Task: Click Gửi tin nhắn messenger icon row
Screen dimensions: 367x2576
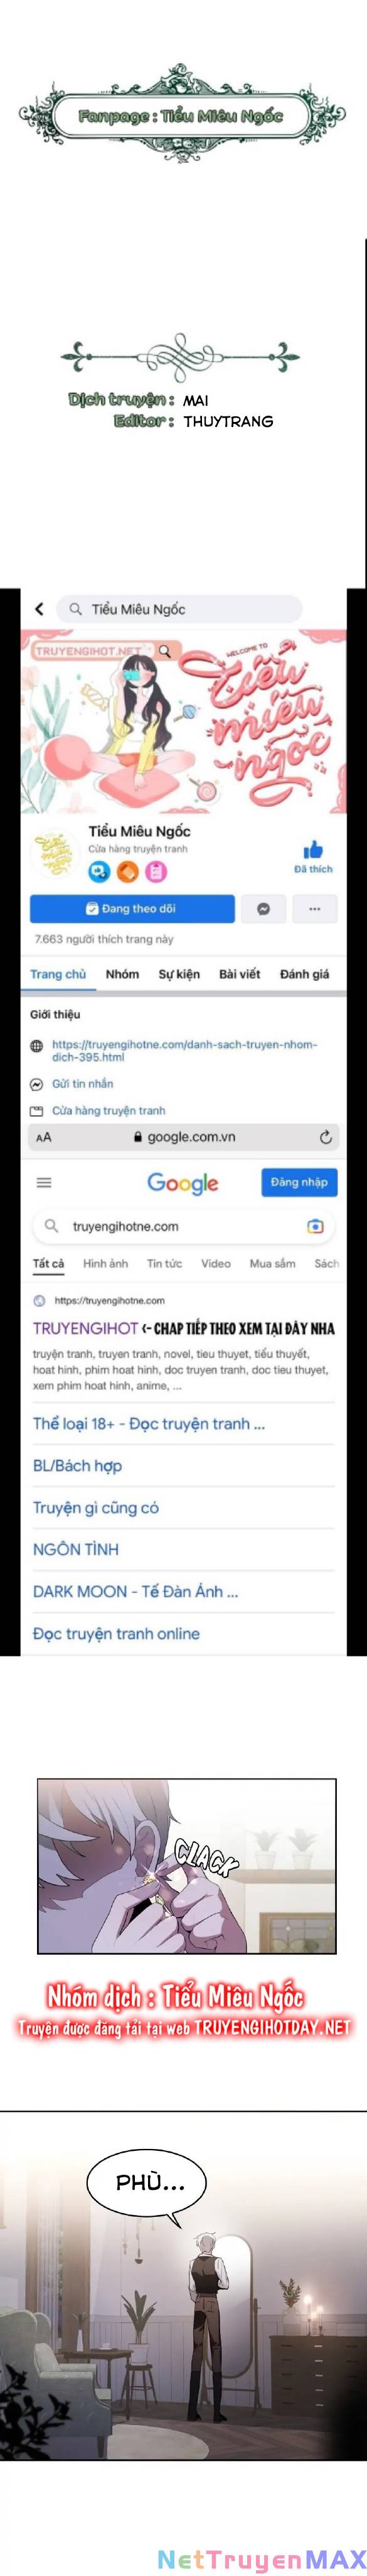Action: [72, 1084]
